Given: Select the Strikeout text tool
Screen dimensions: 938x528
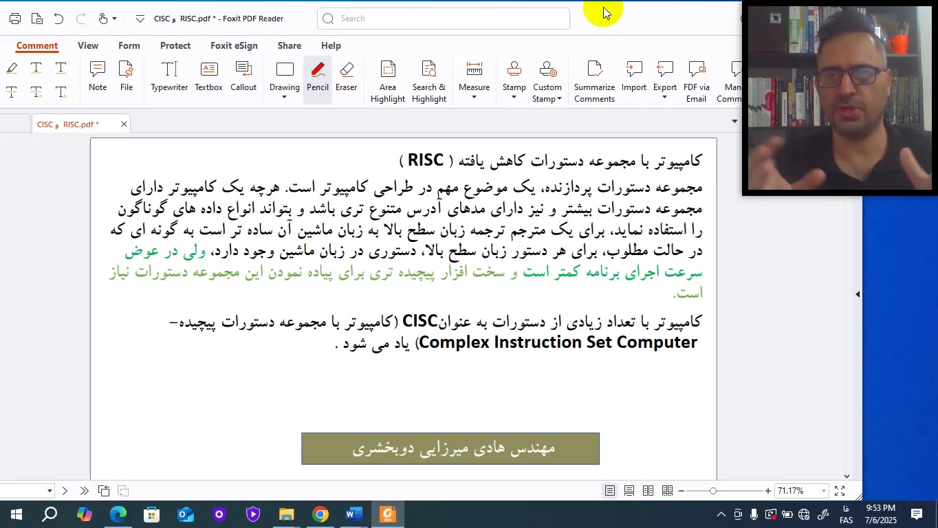Looking at the screenshot, I should point(12,92).
